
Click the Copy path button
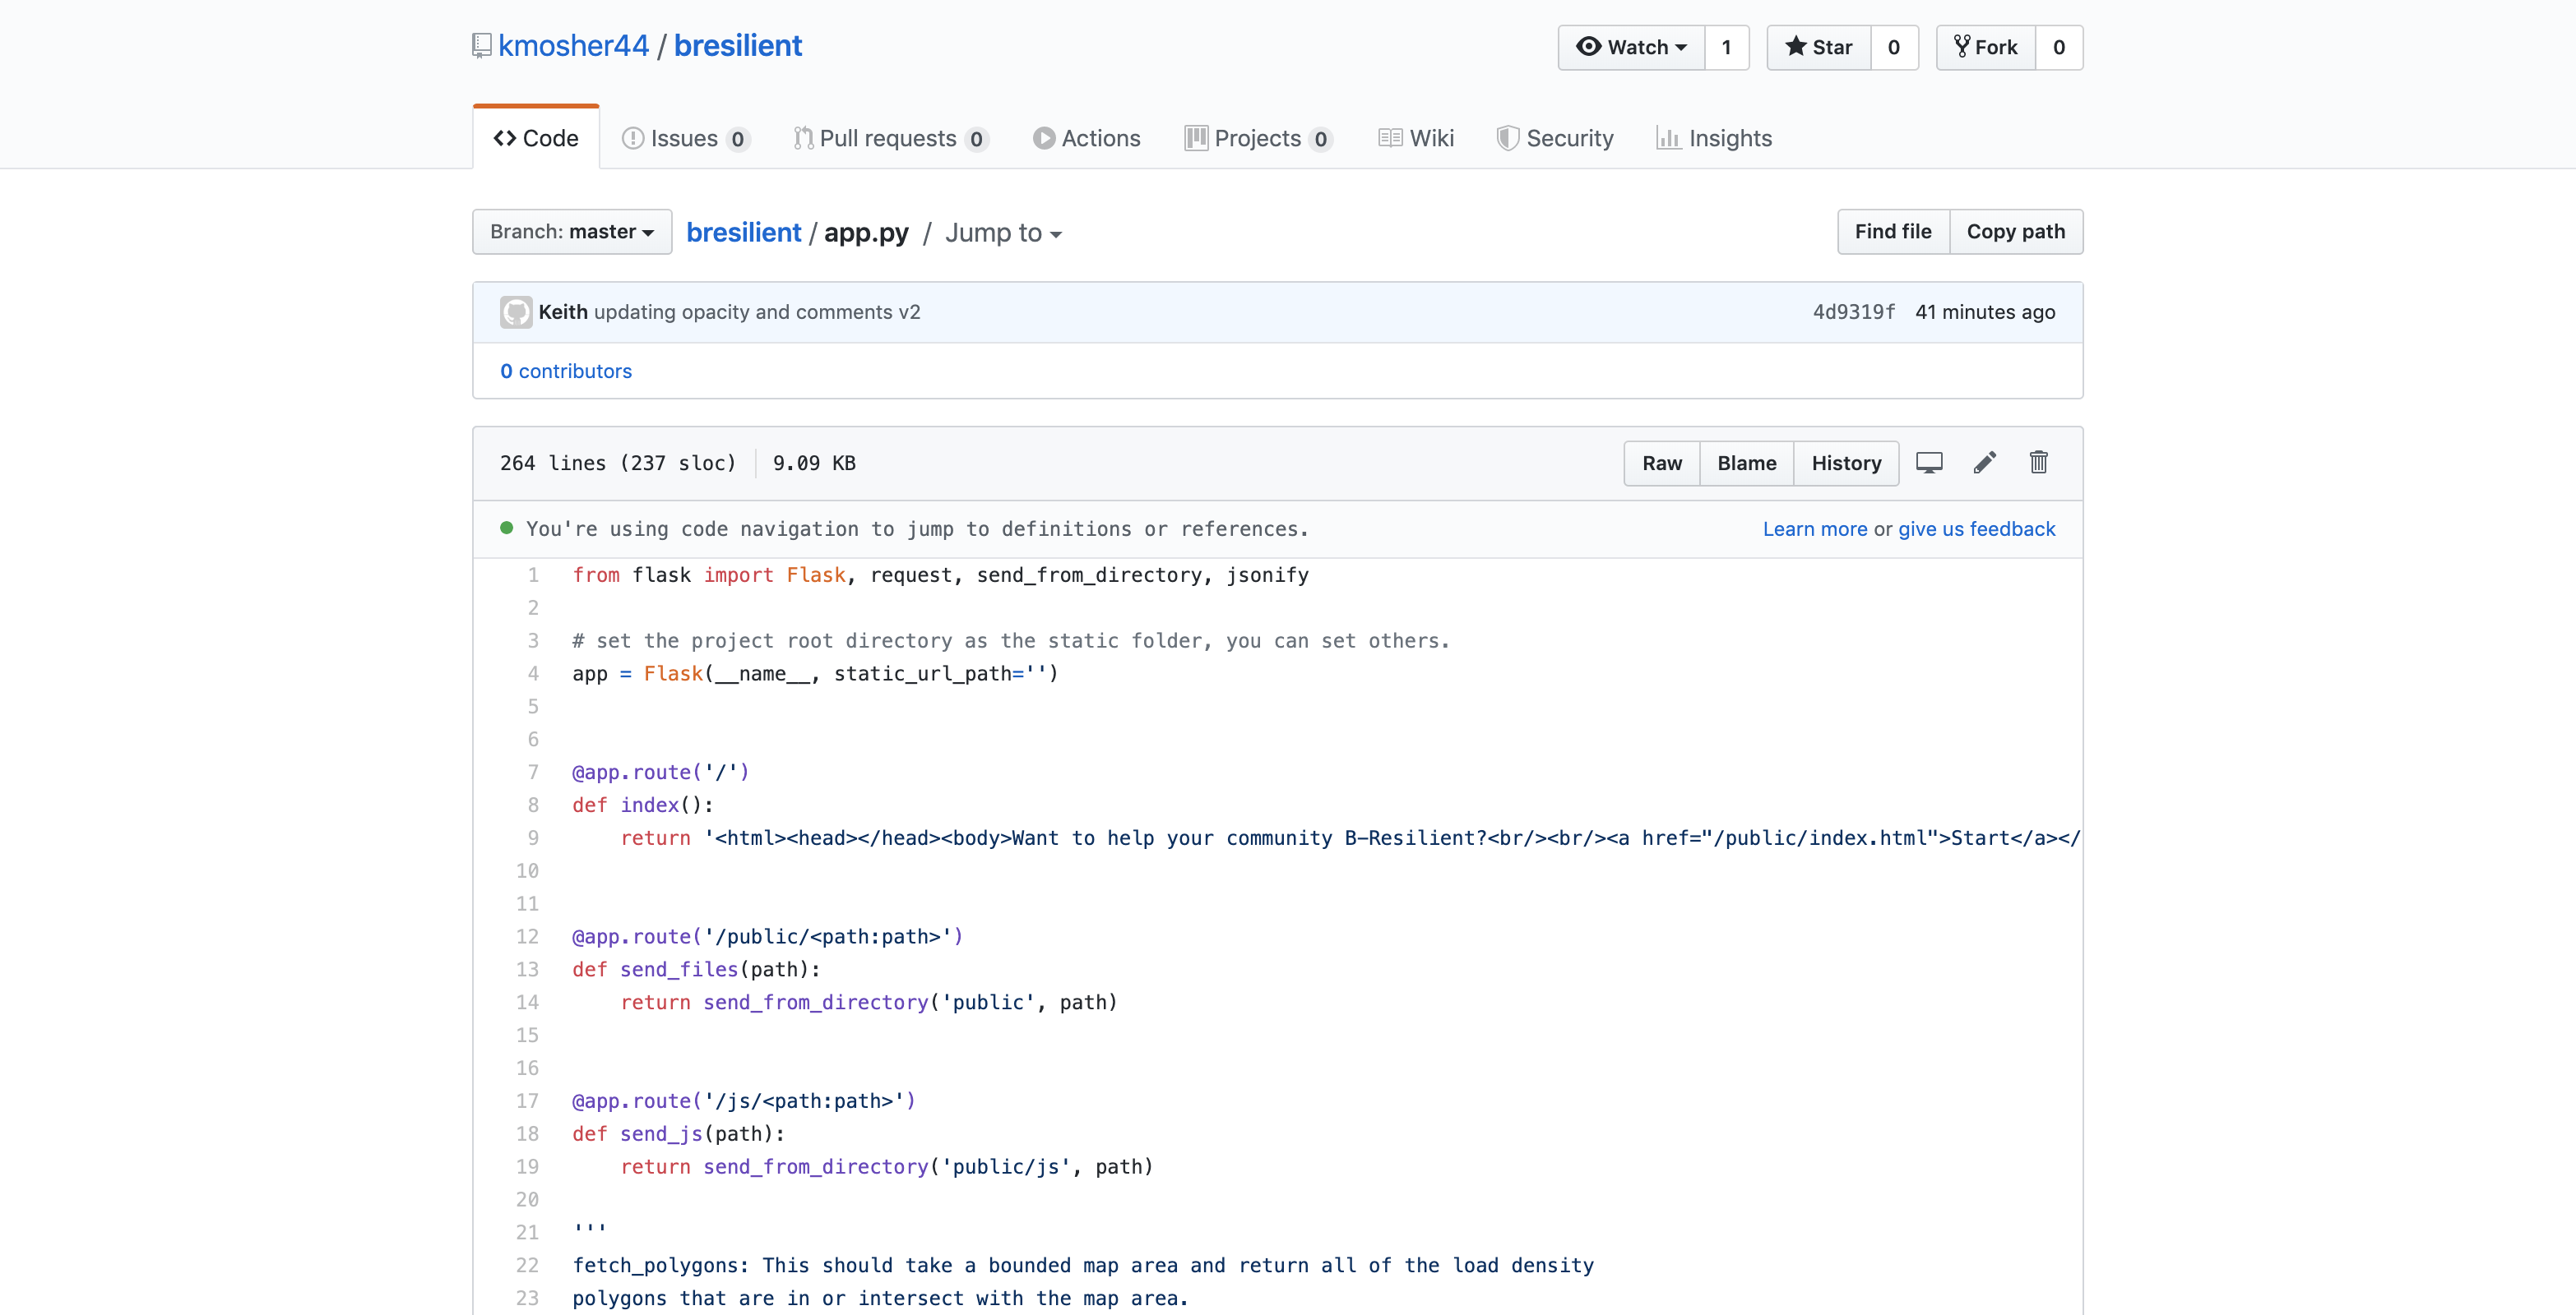(2015, 232)
